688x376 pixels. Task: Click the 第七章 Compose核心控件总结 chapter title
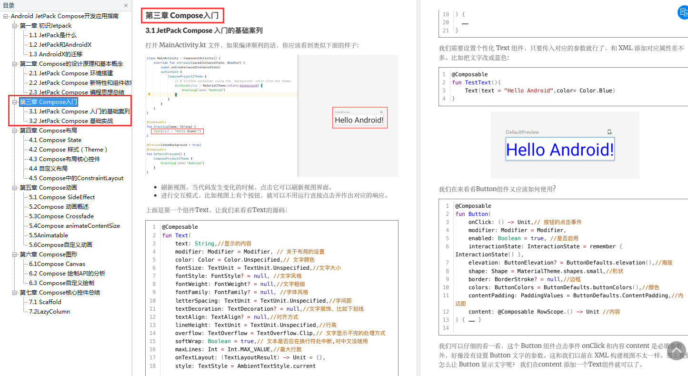[60, 293]
